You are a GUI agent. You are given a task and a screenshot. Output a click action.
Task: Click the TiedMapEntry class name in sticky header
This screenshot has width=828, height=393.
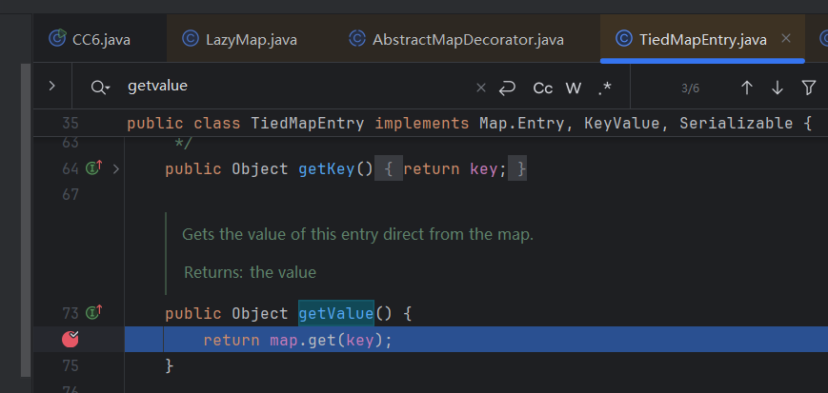[308, 124]
